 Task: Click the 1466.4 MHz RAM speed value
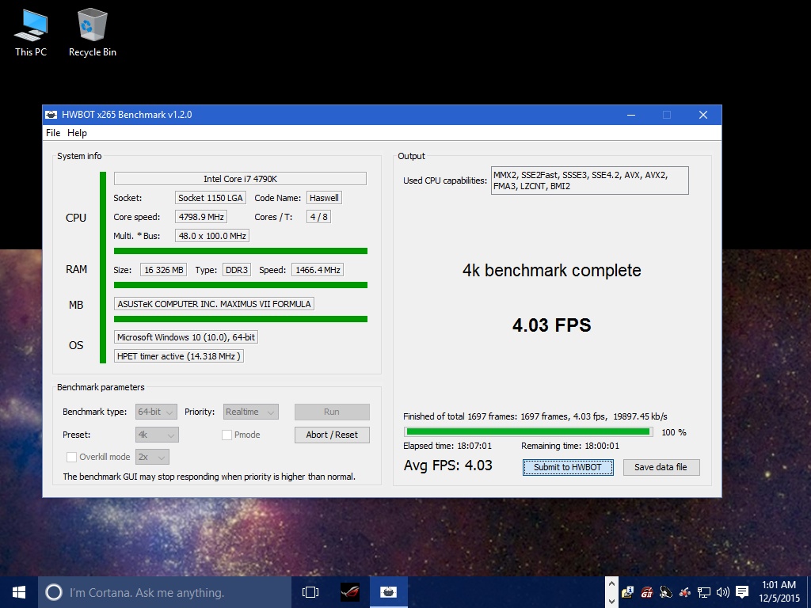tap(318, 270)
